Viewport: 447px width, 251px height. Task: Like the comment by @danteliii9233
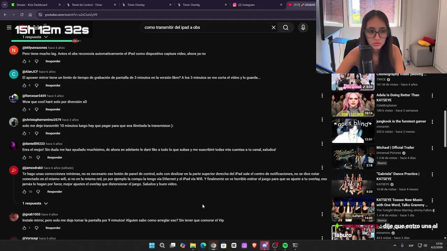(x=24, y=158)
